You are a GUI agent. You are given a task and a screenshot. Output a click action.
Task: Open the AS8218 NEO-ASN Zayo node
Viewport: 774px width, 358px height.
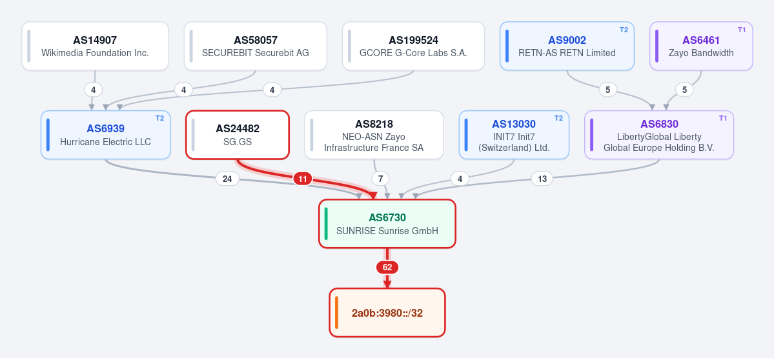(374, 135)
